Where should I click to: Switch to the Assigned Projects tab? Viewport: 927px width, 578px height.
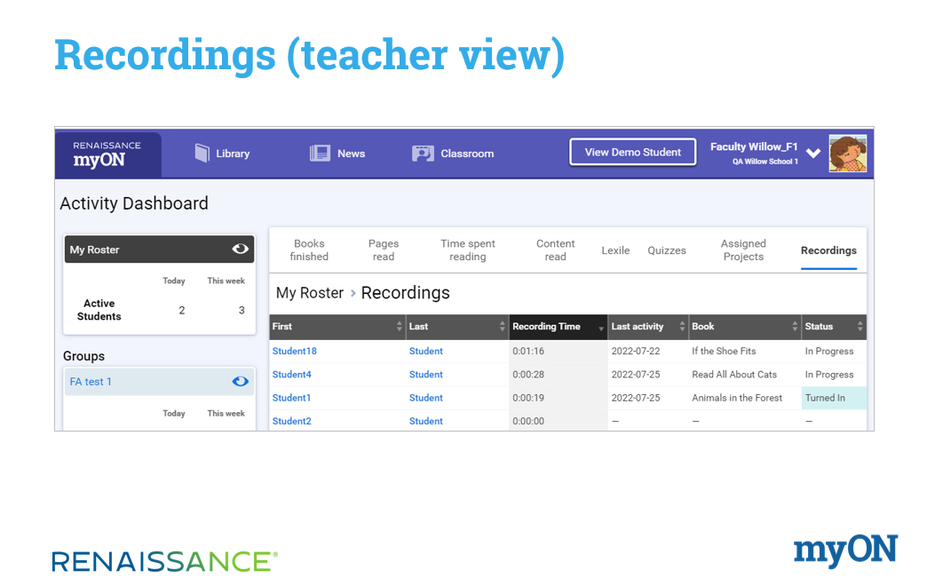pyautogui.click(x=743, y=250)
